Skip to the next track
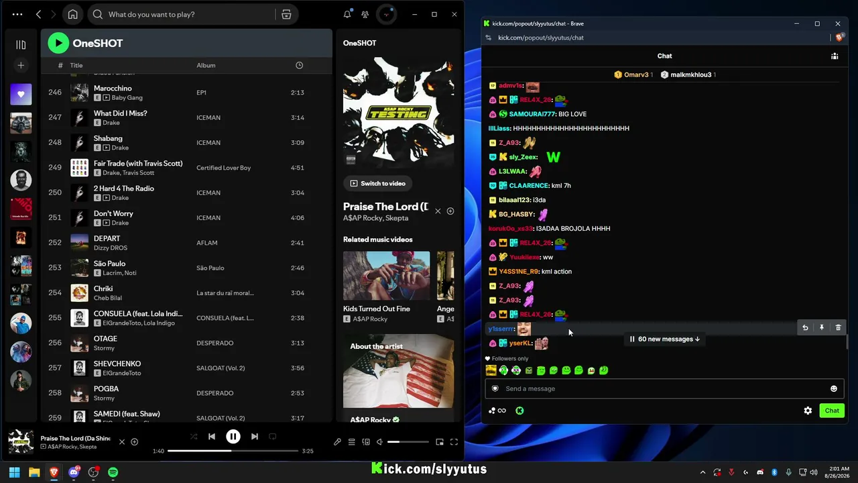 255,436
